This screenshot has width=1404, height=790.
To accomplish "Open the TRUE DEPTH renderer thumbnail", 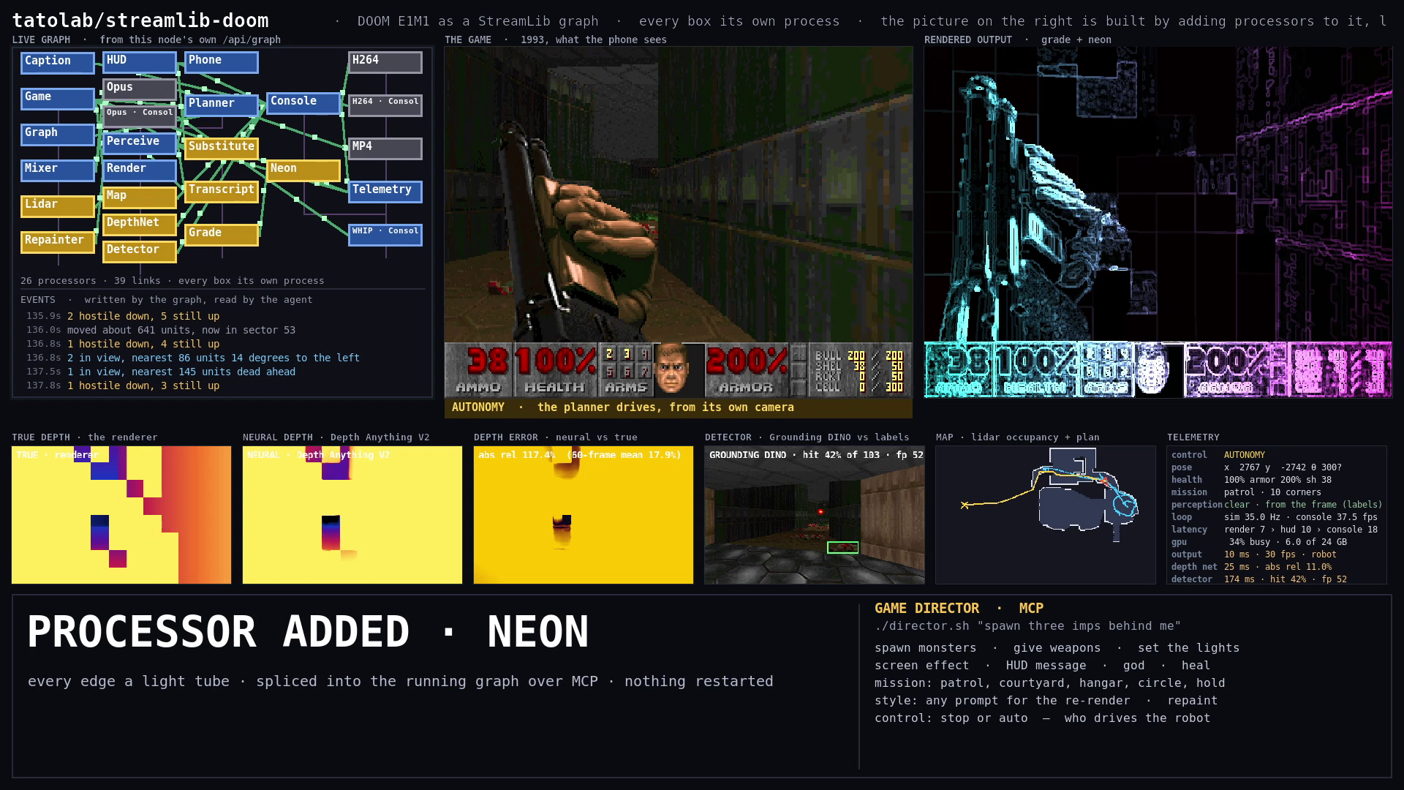I will tap(121, 515).
